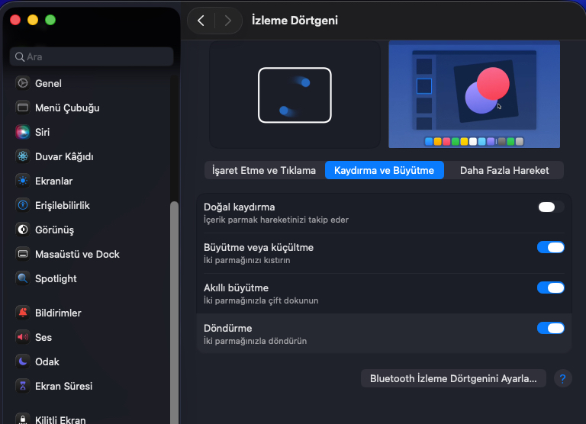Viewport: 586px width, 424px height.
Task: Go back using the left chevron
Action: click(x=201, y=21)
